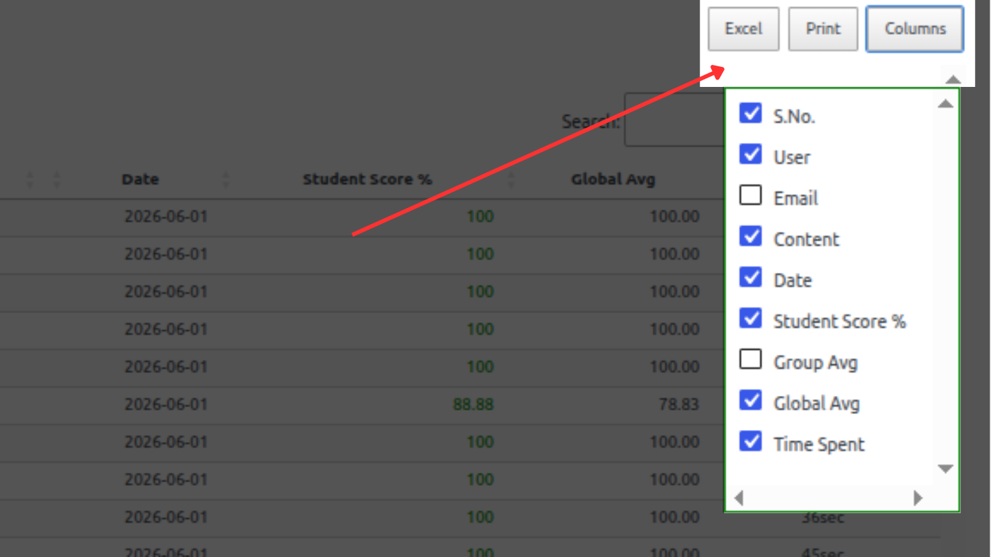
Task: Select the 78.83 global average cell
Action: (678, 405)
